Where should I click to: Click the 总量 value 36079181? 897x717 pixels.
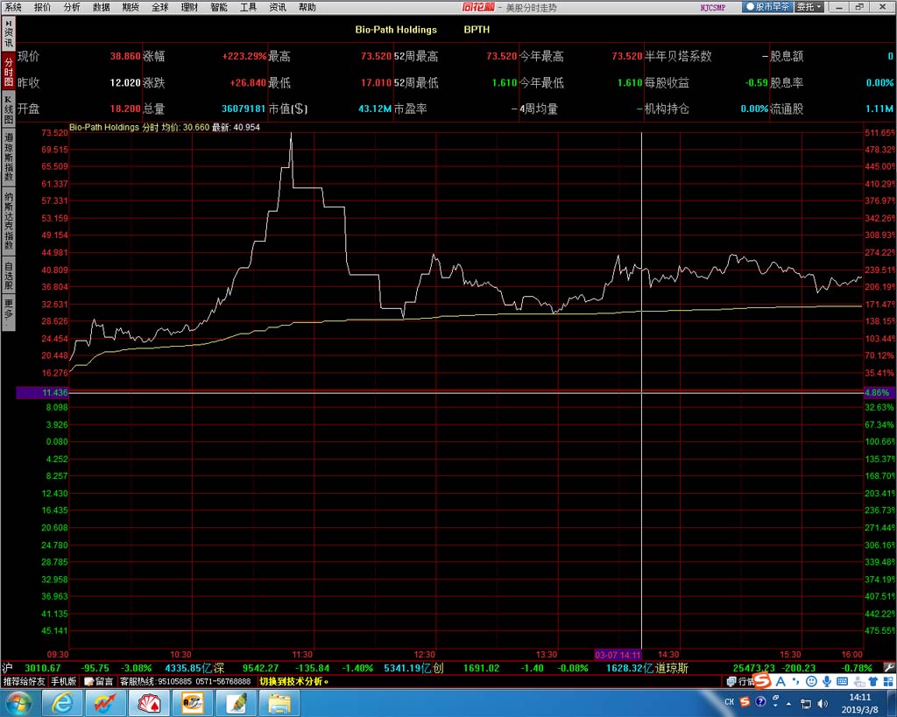244,109
